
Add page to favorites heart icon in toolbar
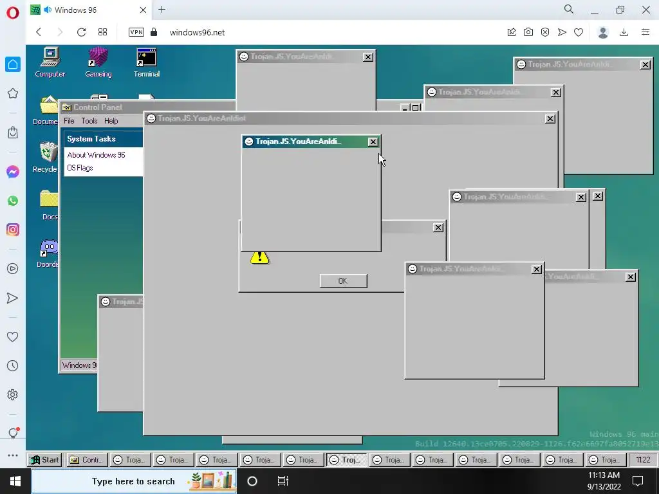point(579,32)
